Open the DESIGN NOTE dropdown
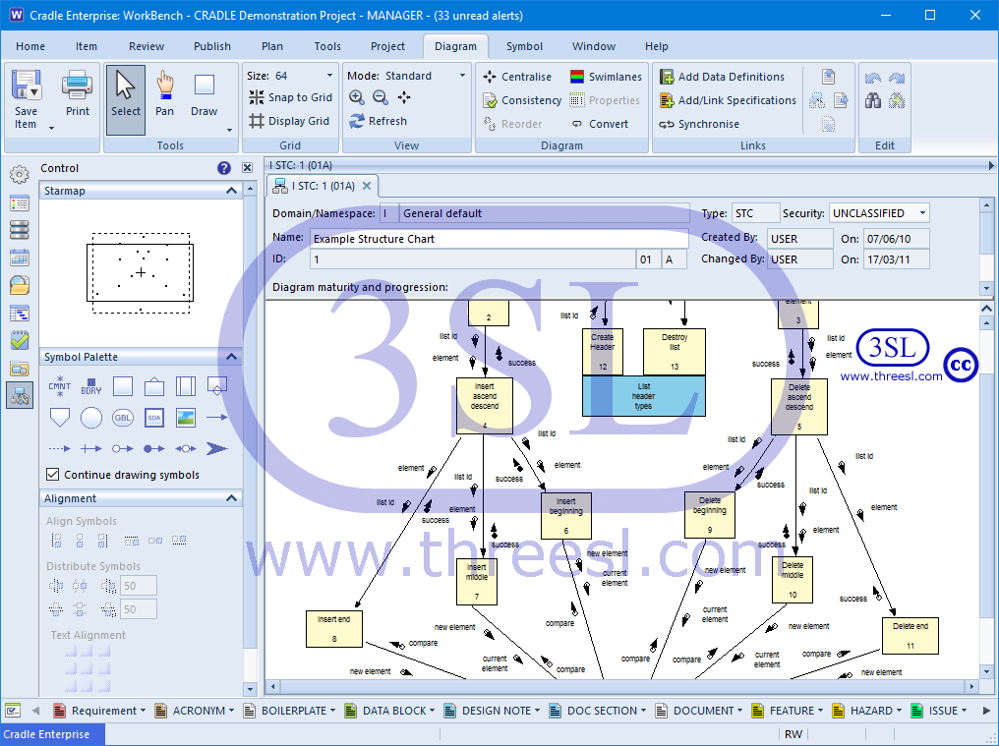This screenshot has width=999, height=746. 537,711
